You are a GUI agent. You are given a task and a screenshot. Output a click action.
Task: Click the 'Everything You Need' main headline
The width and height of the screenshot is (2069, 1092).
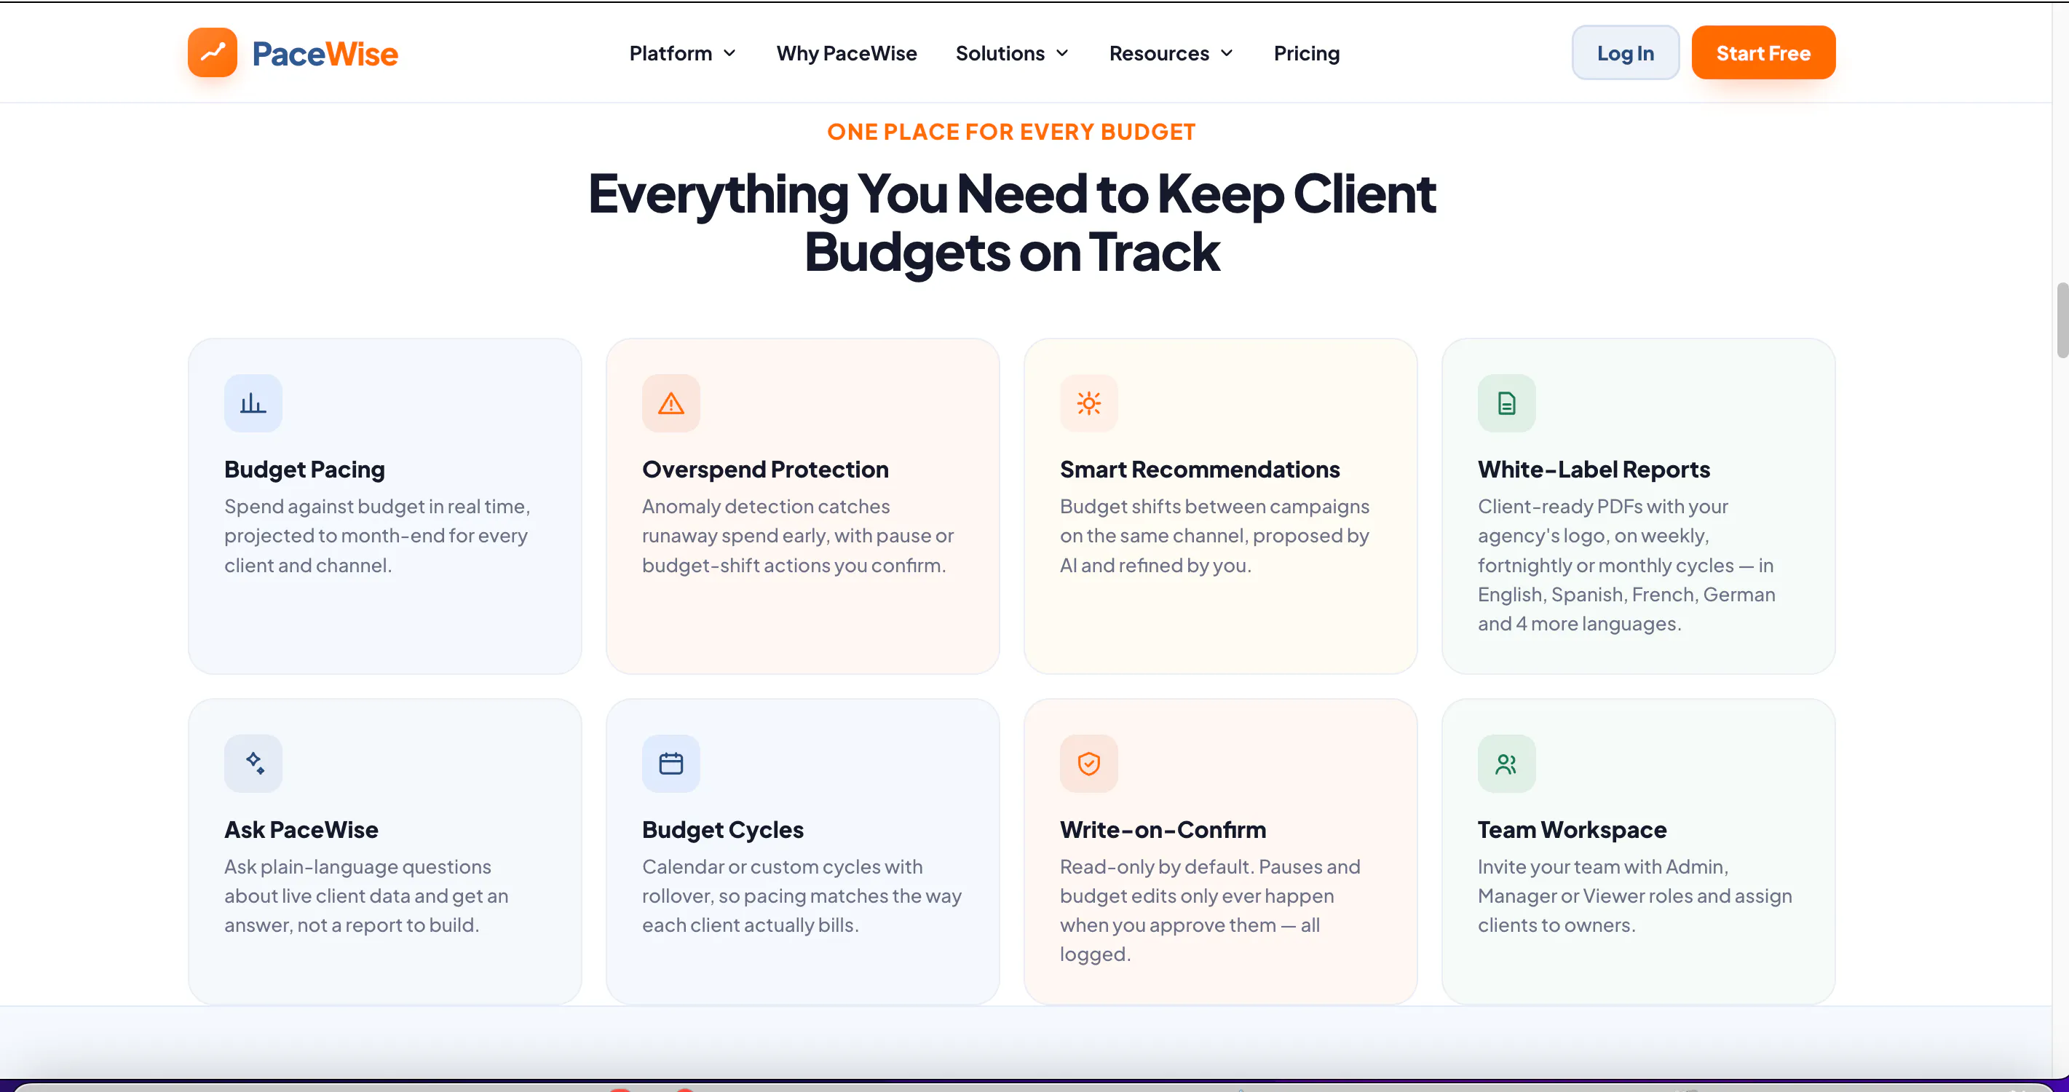[1011, 223]
